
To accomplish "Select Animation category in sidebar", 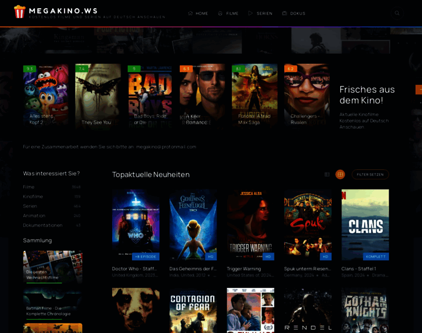I will tap(34, 215).
